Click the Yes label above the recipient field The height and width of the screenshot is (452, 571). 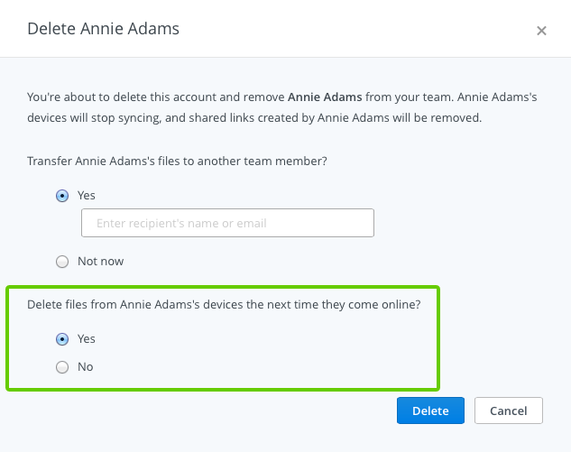pyautogui.click(x=87, y=195)
